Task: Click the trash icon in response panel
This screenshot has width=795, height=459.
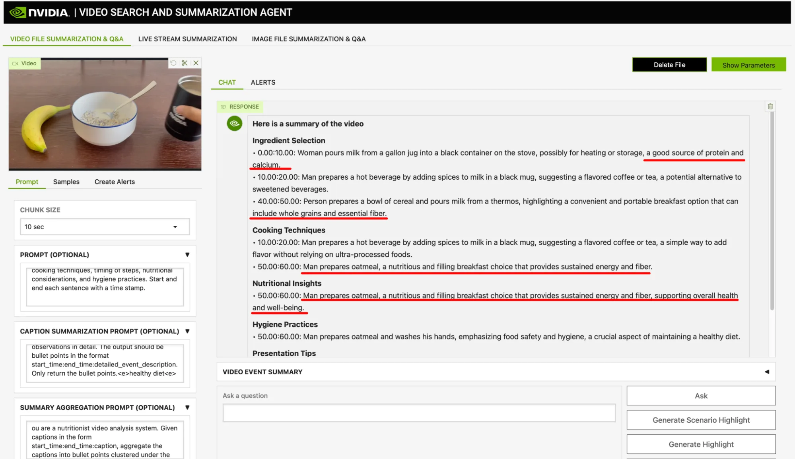Action: point(770,107)
